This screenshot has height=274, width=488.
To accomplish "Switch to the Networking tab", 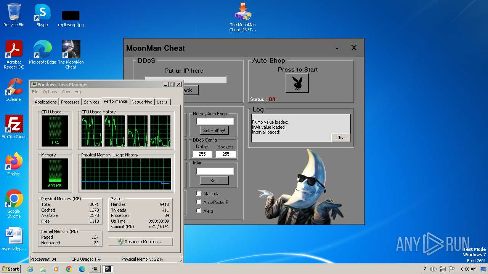I will coord(142,102).
